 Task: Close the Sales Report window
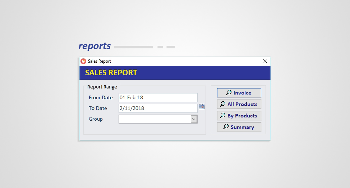pos(265,61)
